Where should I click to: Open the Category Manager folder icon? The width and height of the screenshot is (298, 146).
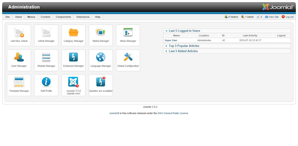click(x=73, y=32)
